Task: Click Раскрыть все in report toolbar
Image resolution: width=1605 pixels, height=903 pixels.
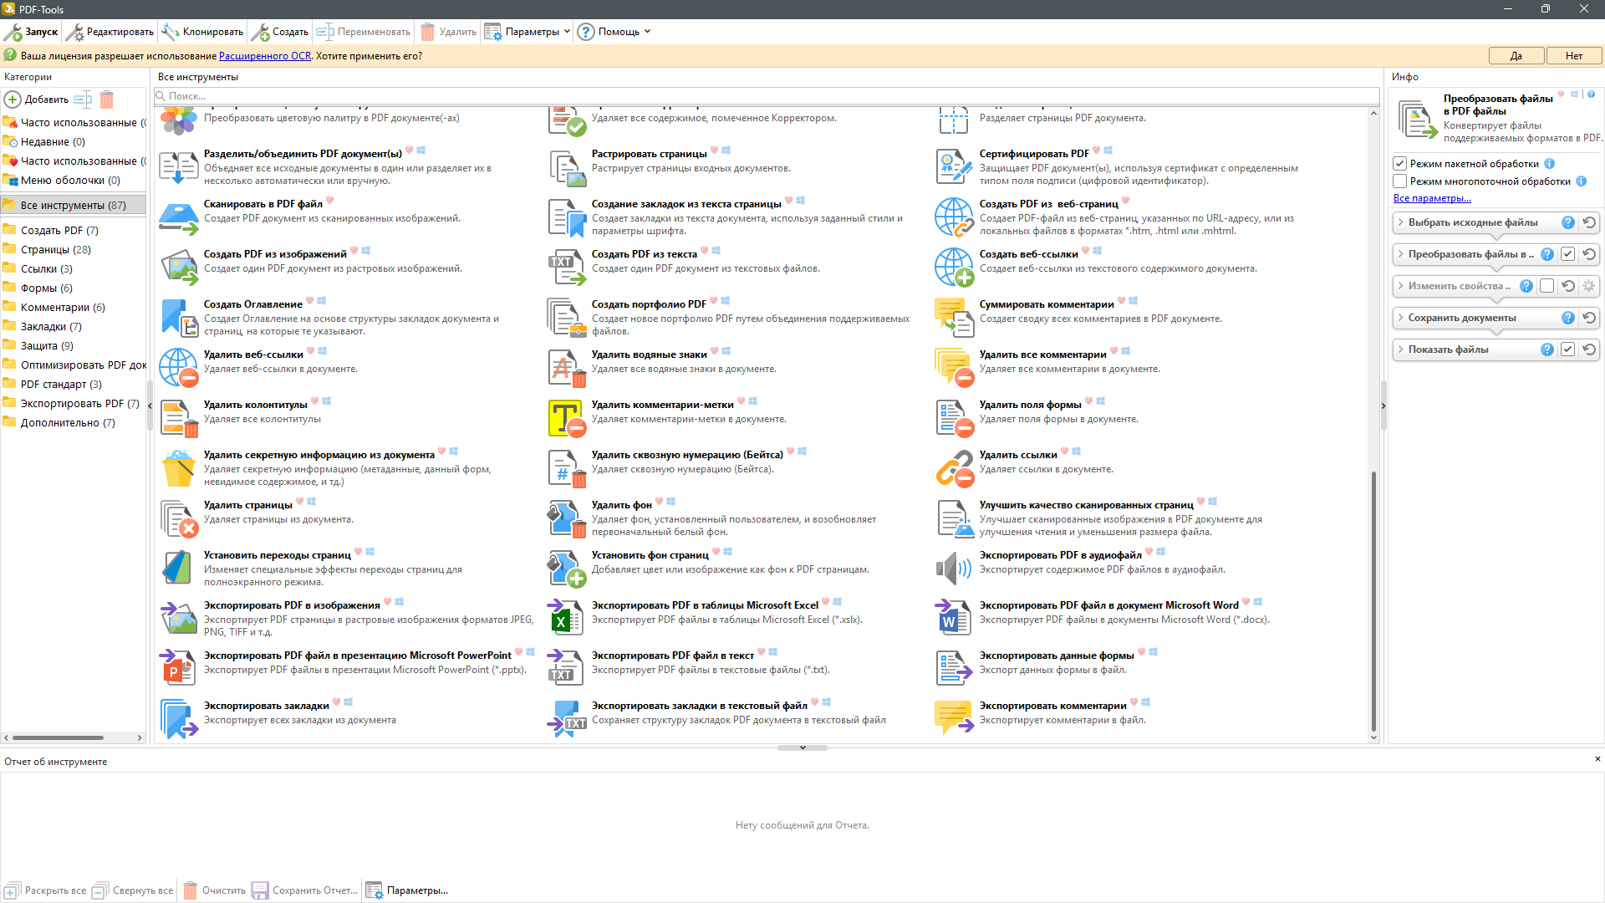Action: tap(46, 890)
